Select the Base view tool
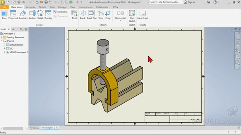Viewport: 241px width, 135px height. [4, 15]
